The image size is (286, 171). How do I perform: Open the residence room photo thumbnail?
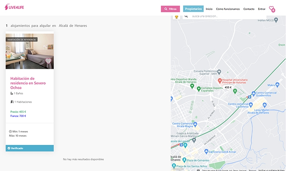[29, 51]
